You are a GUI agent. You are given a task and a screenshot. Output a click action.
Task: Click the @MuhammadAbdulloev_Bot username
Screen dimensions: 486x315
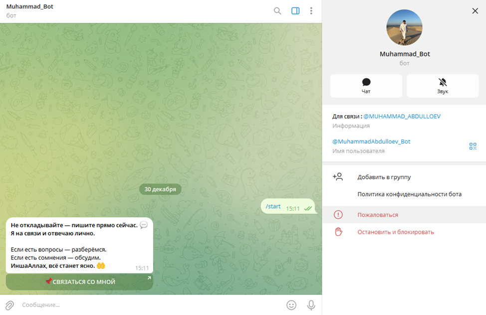pos(371,142)
